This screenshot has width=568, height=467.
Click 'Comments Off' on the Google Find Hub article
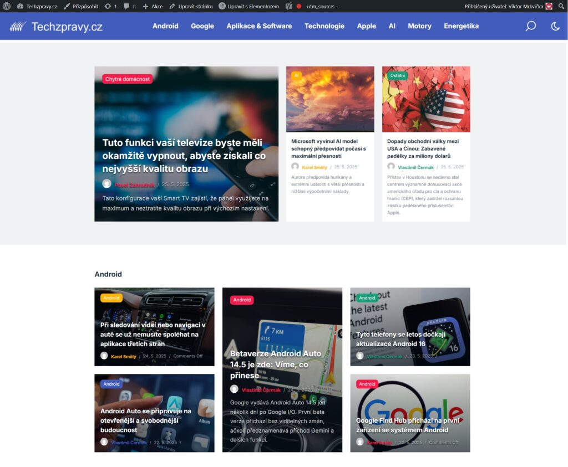point(444,442)
